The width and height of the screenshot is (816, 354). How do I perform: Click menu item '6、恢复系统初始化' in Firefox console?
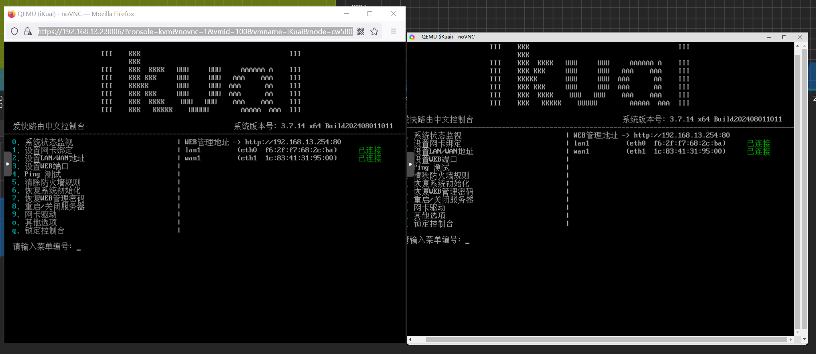pos(46,190)
